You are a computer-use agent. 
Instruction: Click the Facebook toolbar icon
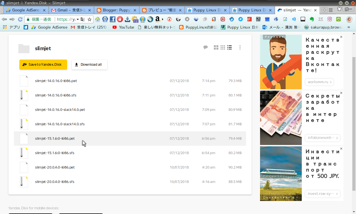[113, 19]
